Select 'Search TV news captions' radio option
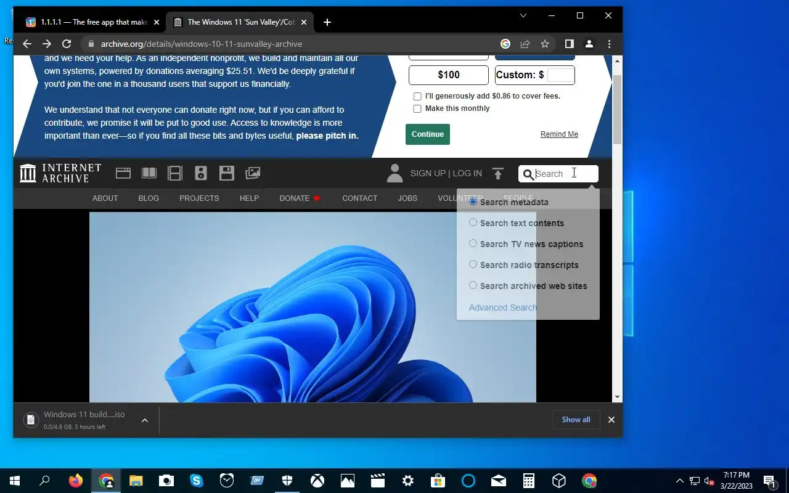Image resolution: width=789 pixels, height=493 pixels. tap(473, 243)
